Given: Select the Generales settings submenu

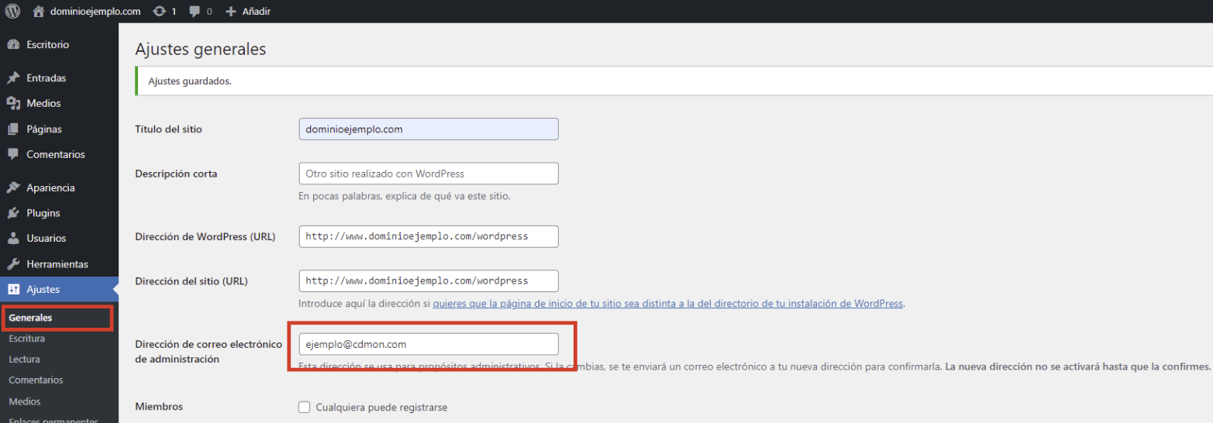Looking at the screenshot, I should (30, 318).
